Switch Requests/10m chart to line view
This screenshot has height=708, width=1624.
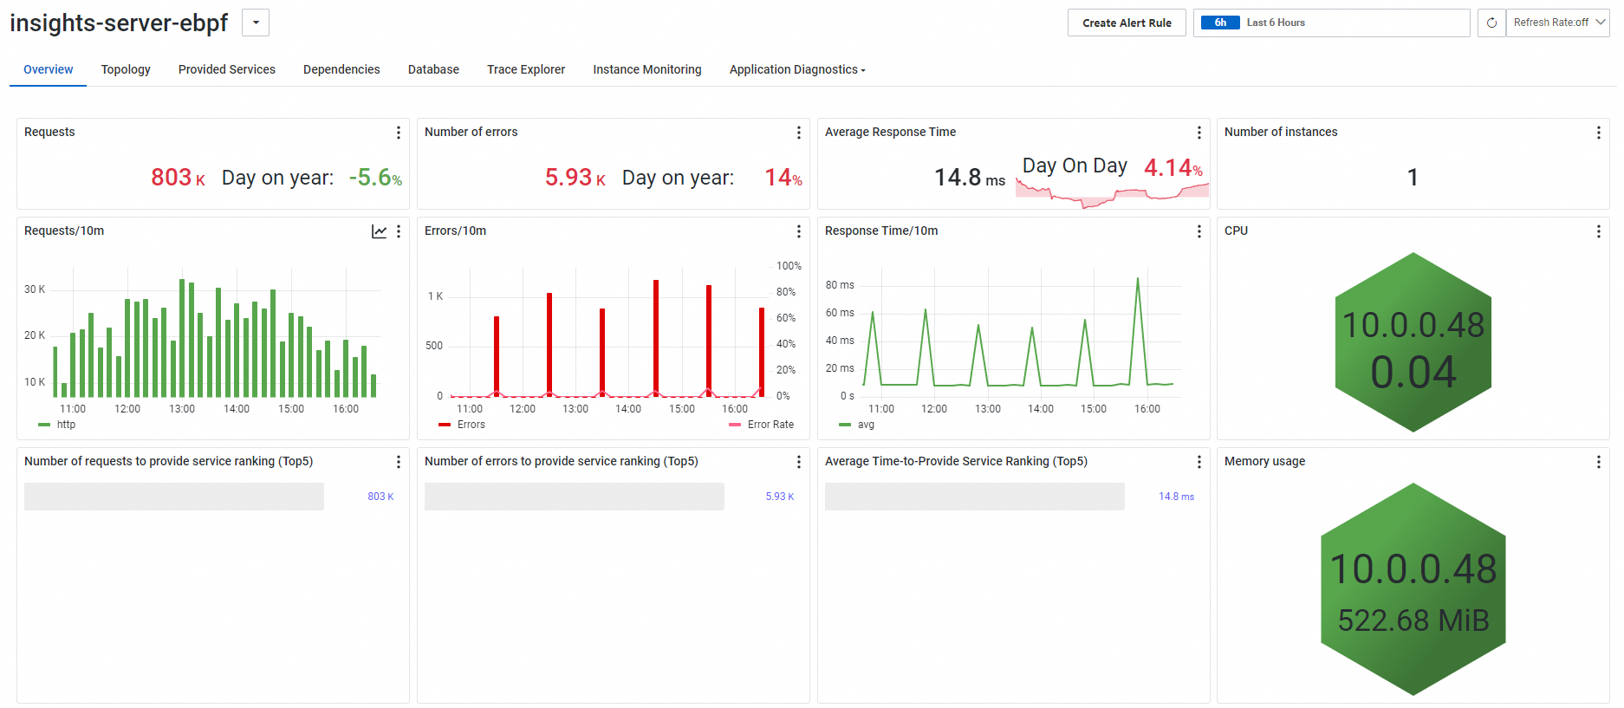(x=380, y=231)
